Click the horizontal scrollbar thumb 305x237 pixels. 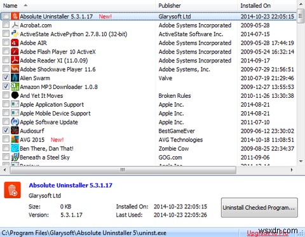pos(123,170)
